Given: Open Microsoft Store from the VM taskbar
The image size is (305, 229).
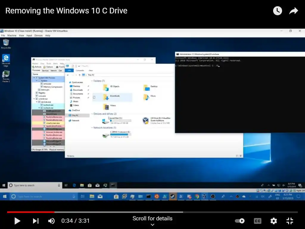Looking at the screenshot, I should tap(90, 185).
